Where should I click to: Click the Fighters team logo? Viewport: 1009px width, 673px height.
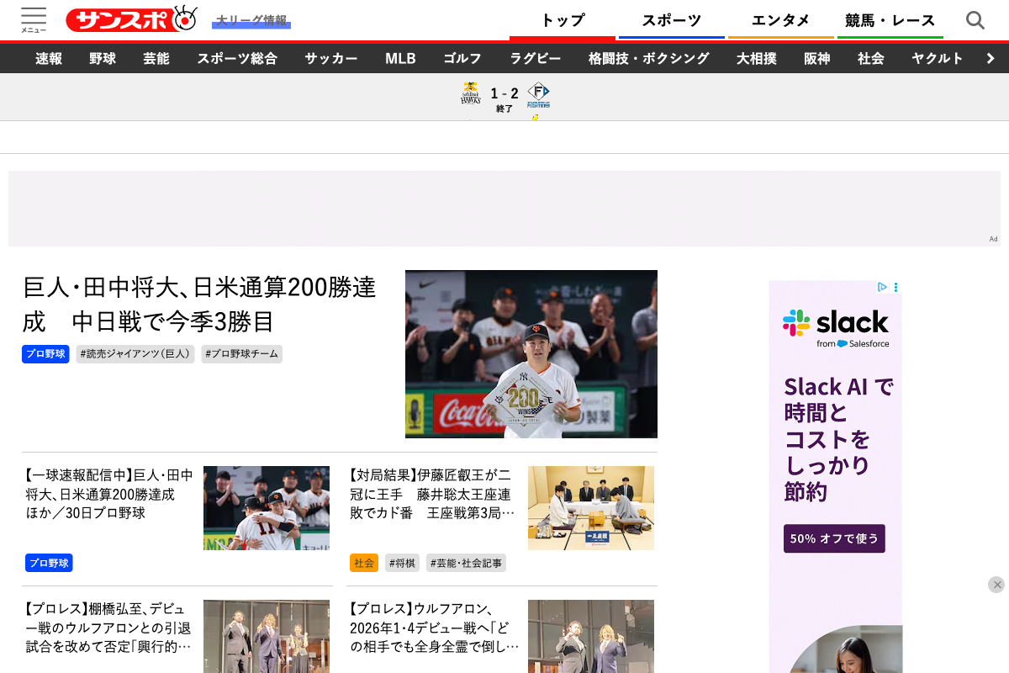click(538, 94)
